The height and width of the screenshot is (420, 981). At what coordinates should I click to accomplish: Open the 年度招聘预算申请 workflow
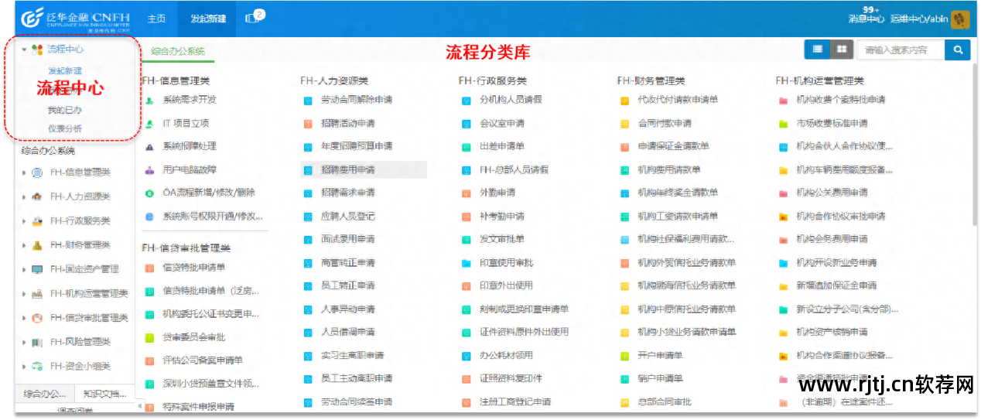point(356,146)
